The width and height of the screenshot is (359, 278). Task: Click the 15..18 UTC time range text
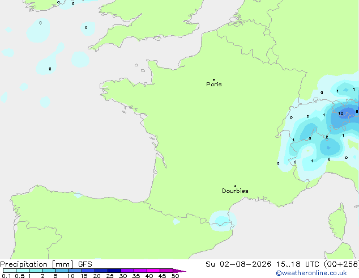click(298, 264)
